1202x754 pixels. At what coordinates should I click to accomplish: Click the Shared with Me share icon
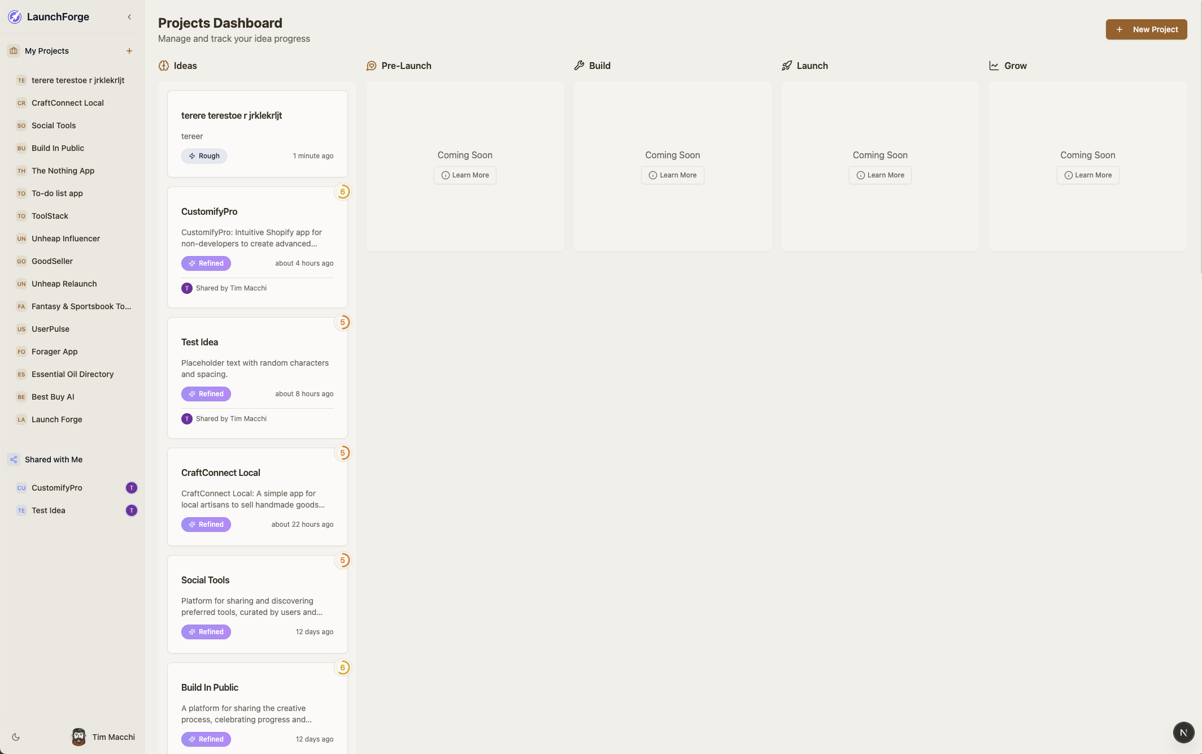click(14, 460)
